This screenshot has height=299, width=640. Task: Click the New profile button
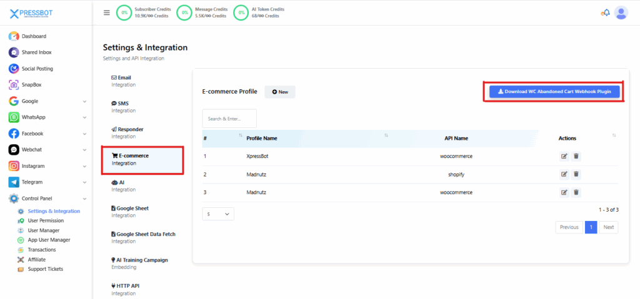(280, 92)
